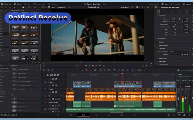
Task: Expand the Smart Reframe section
Action: 162,39
